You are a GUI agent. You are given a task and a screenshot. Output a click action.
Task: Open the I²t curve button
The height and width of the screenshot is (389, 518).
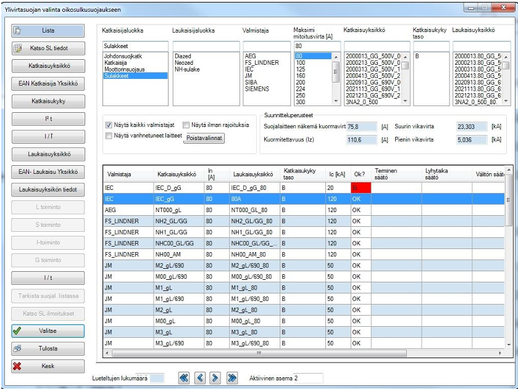(48, 117)
